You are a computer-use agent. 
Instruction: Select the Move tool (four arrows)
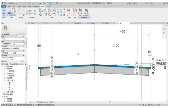[41, 14]
